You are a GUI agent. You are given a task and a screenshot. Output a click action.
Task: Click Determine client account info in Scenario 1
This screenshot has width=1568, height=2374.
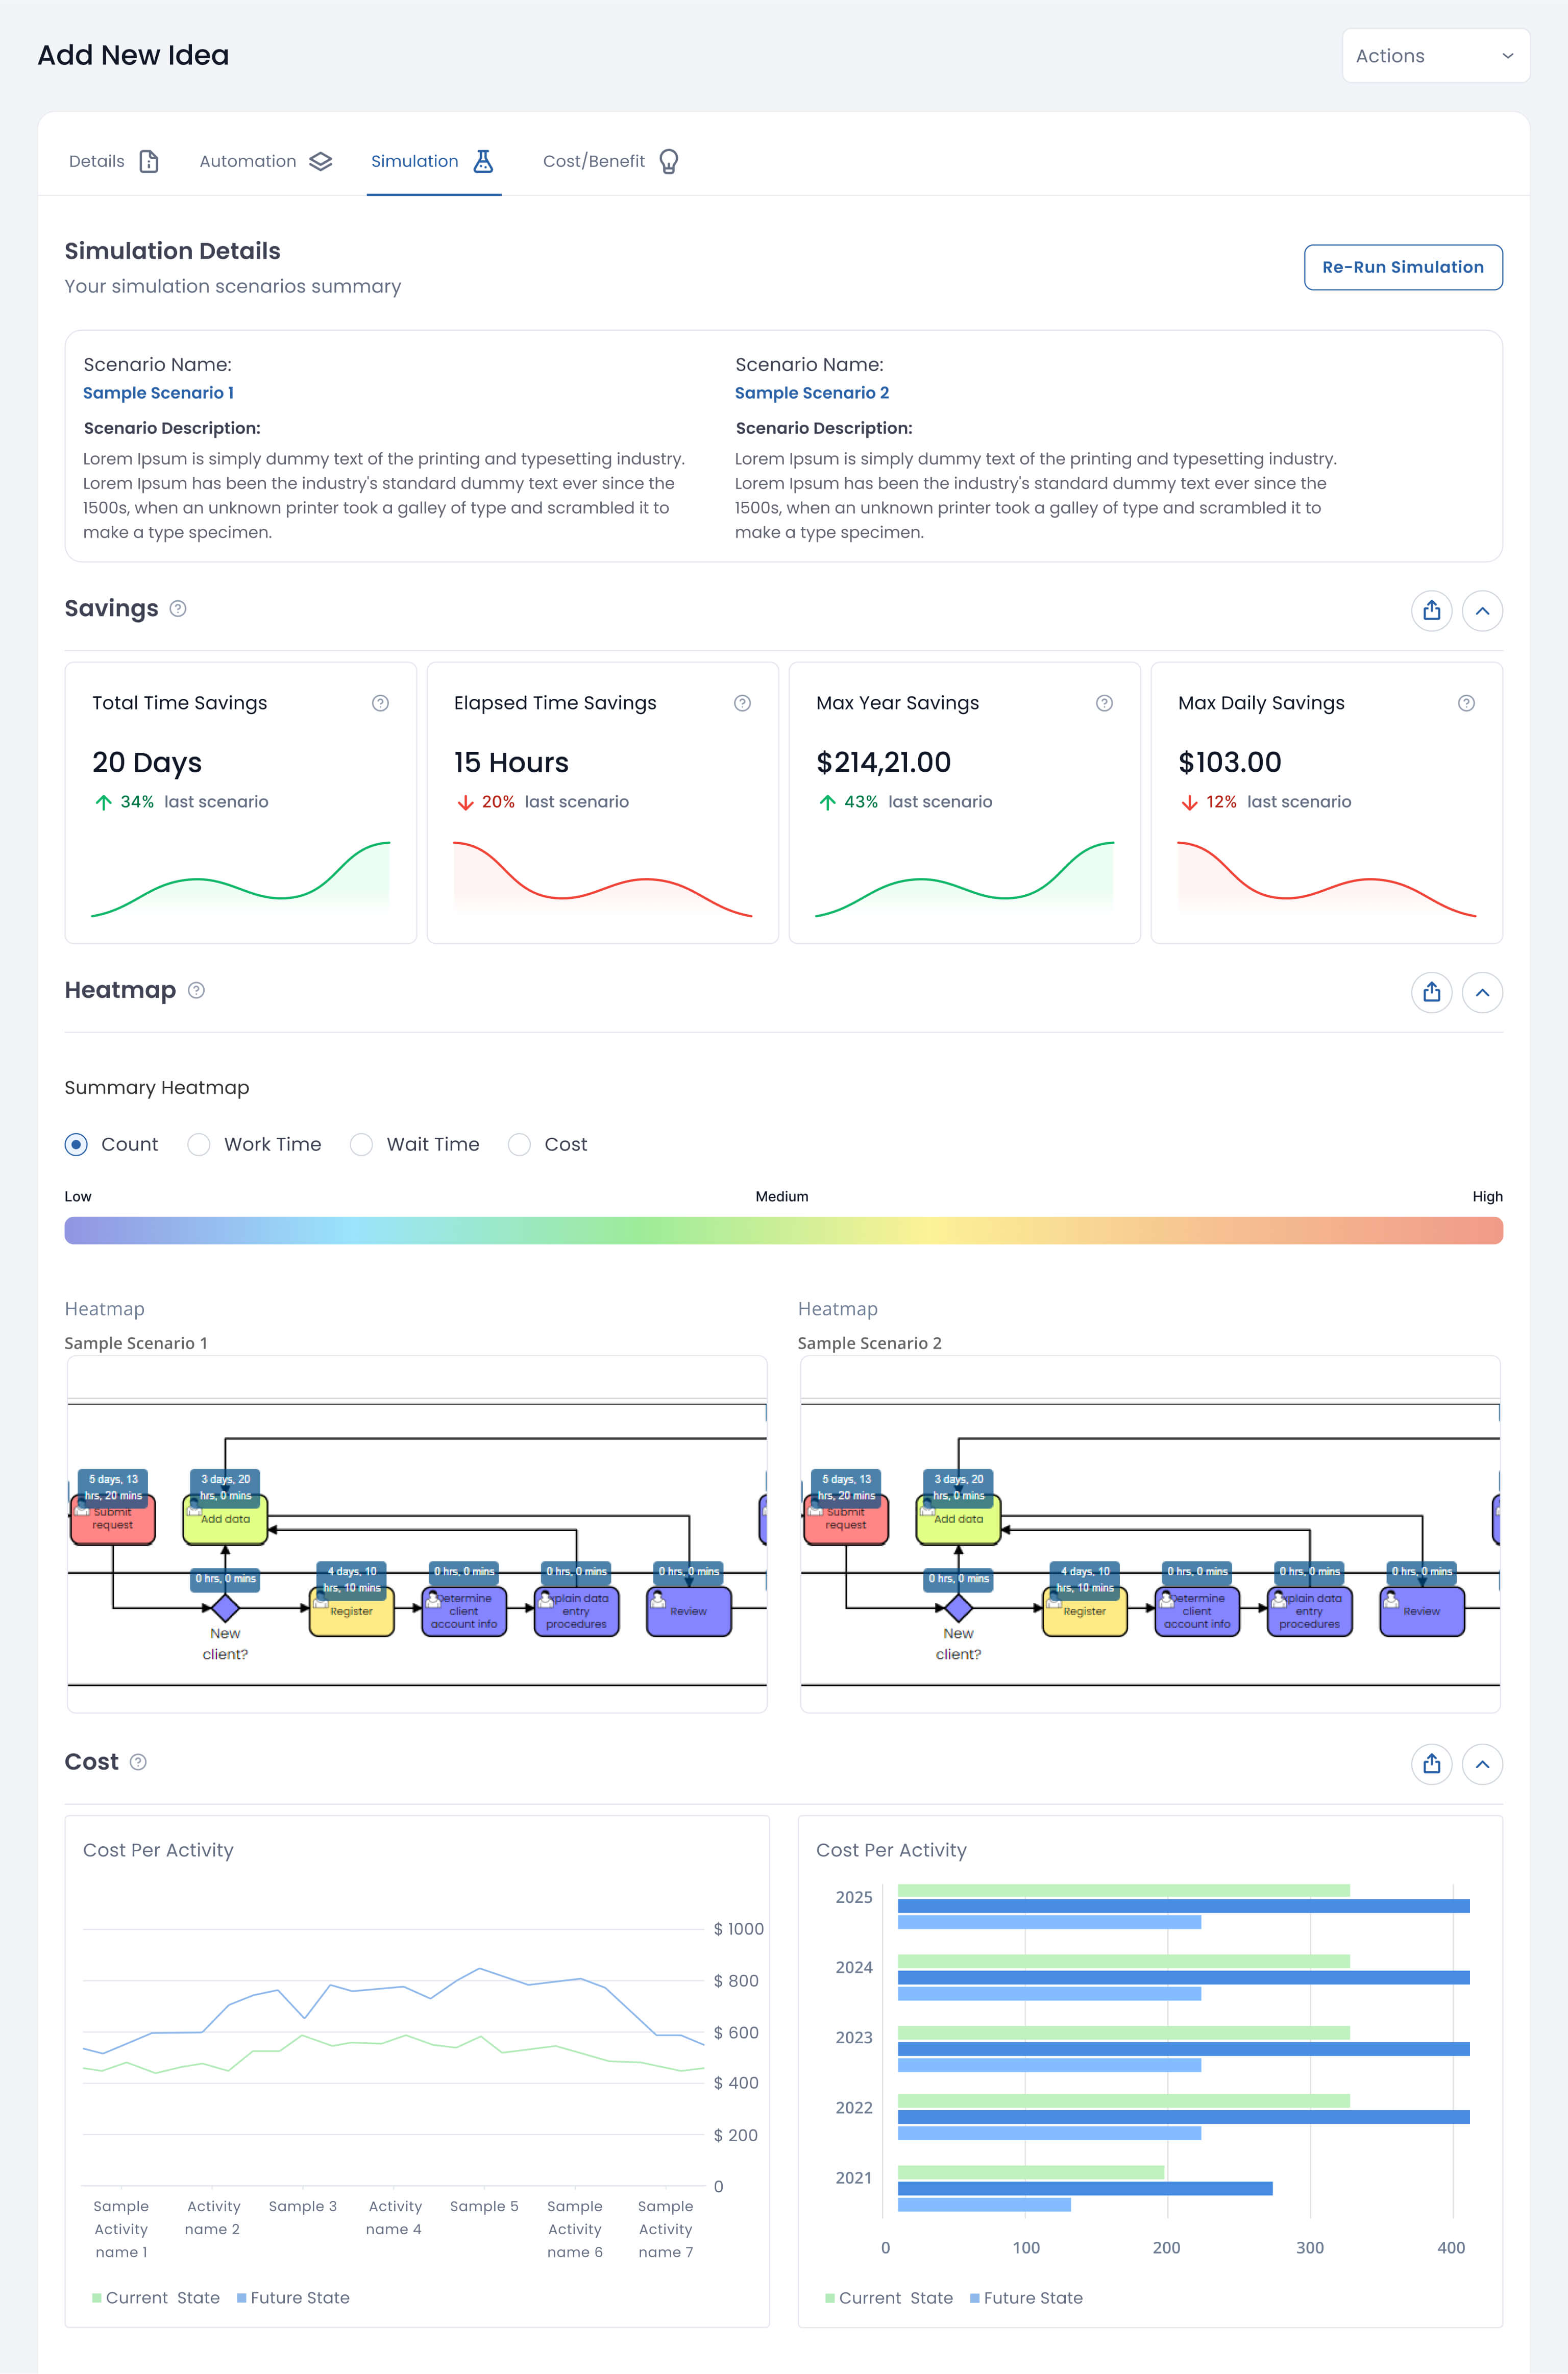(x=464, y=1612)
